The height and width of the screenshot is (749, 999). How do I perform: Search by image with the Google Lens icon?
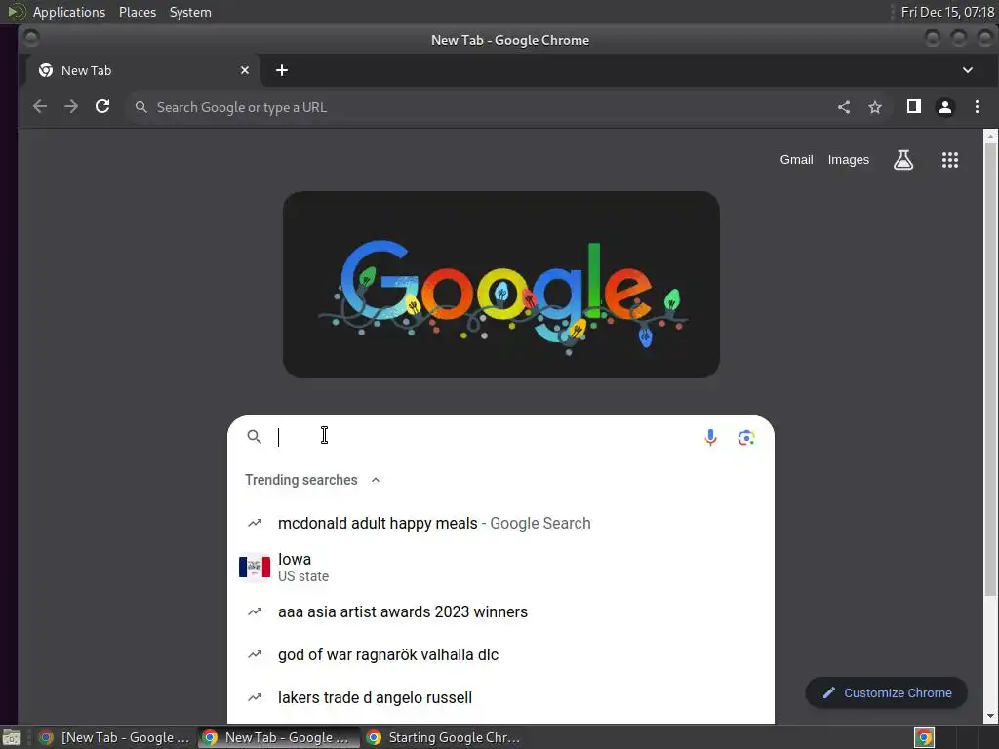[x=746, y=438]
